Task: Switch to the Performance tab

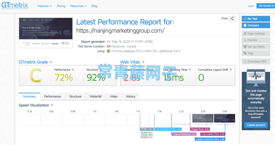Action: tap(52, 96)
